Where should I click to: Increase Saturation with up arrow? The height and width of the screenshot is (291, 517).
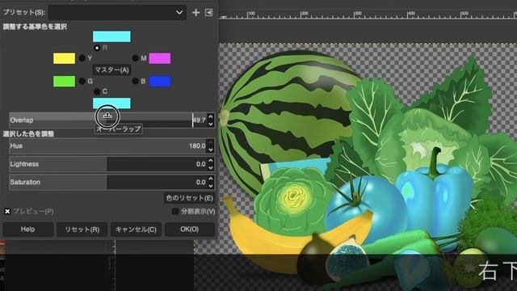click(211, 179)
